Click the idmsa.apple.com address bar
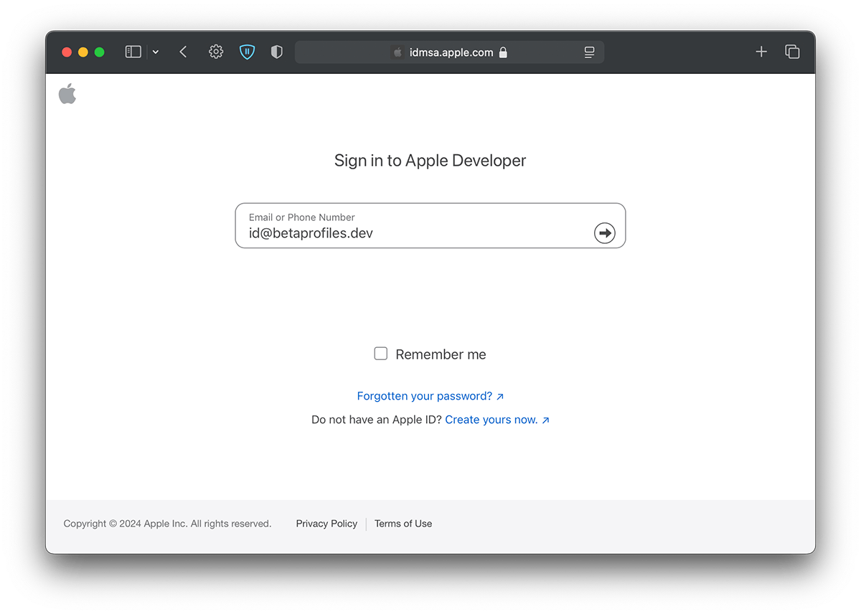 coord(449,52)
